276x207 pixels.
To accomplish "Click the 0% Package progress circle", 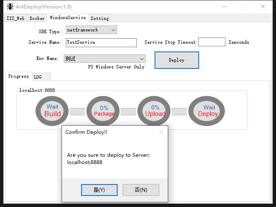I will (x=103, y=111).
